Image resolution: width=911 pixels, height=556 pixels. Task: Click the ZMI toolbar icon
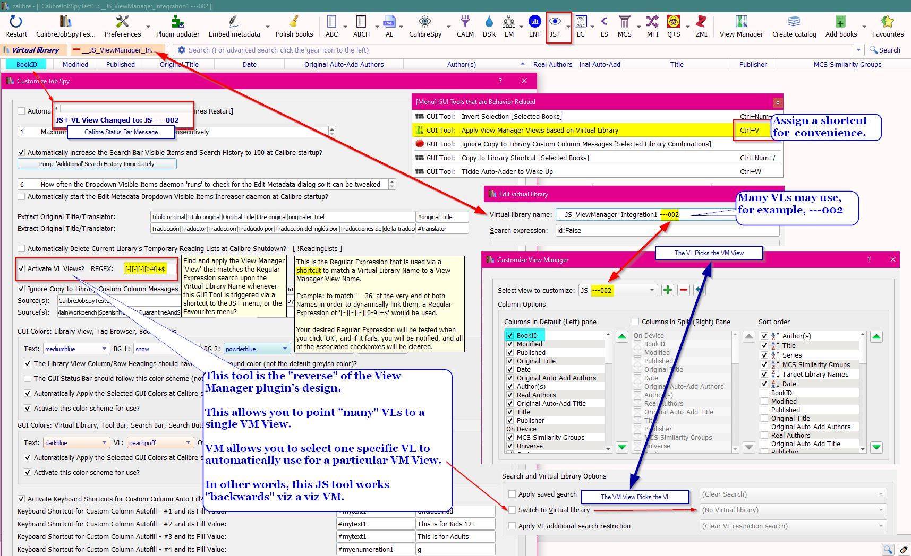point(702,27)
